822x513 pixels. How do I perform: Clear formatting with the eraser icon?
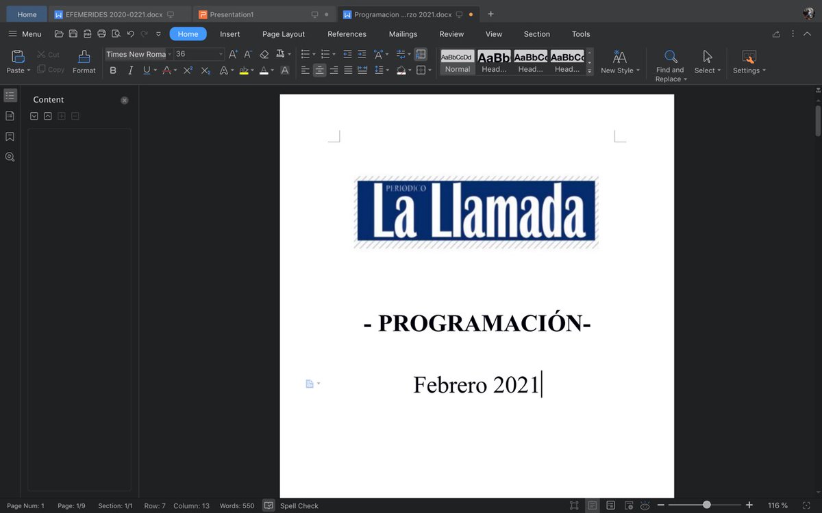[x=264, y=54]
